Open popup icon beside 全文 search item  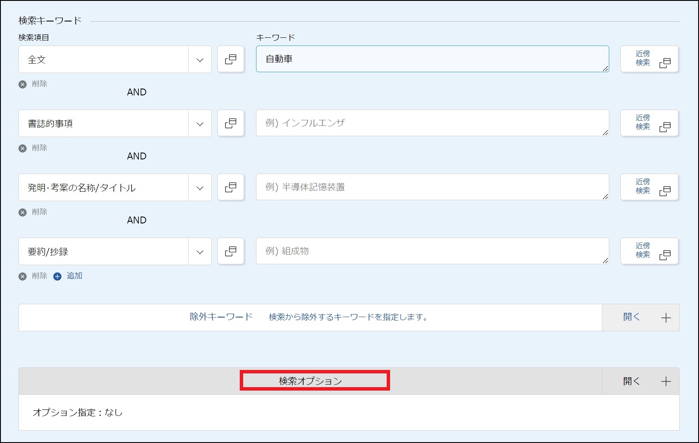(231, 59)
